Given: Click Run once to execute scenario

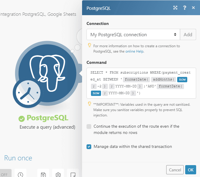Looking at the screenshot, I should pos(18,158).
